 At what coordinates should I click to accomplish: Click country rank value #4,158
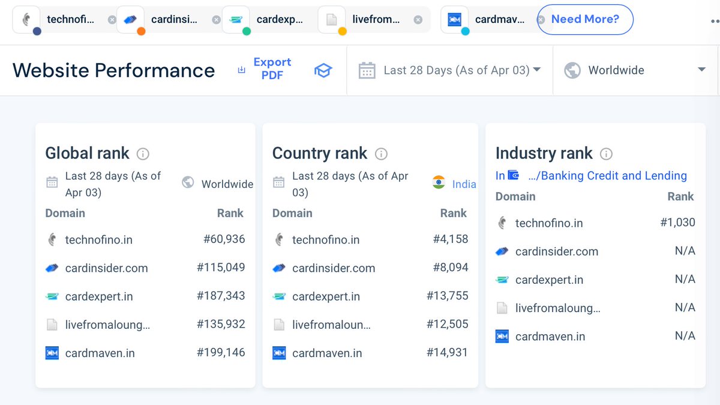[451, 239]
